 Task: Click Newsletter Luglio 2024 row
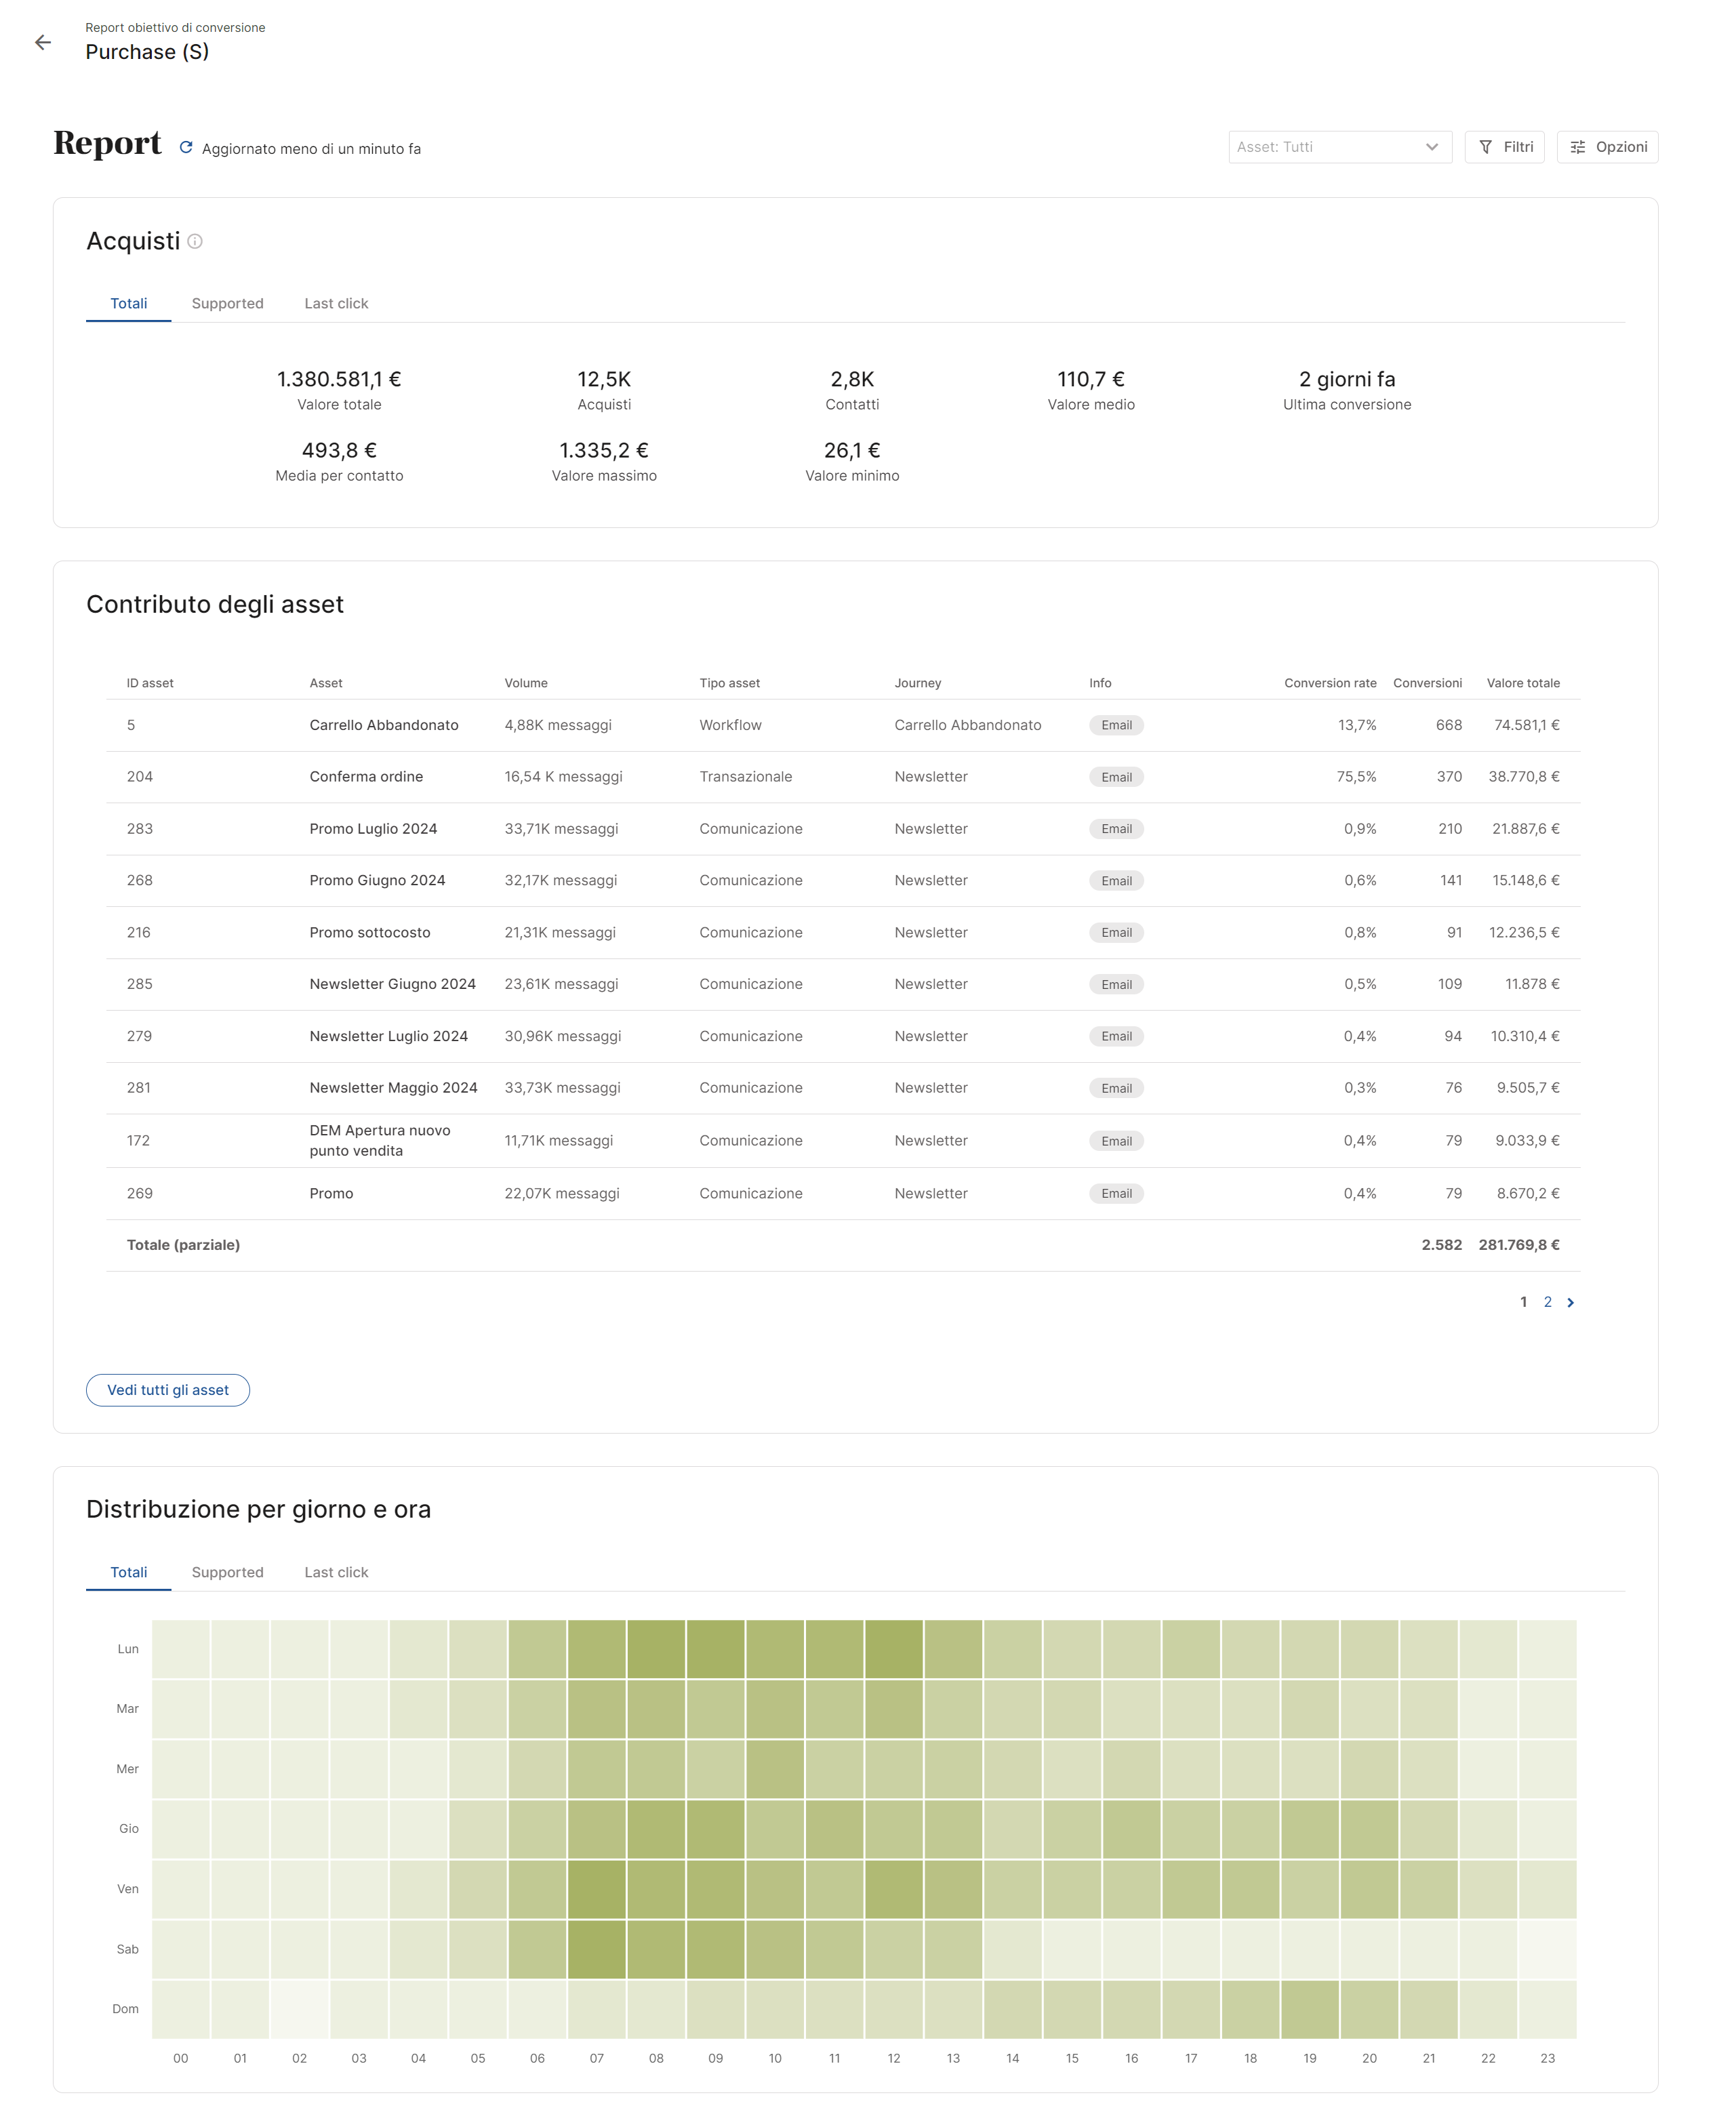coord(844,1037)
